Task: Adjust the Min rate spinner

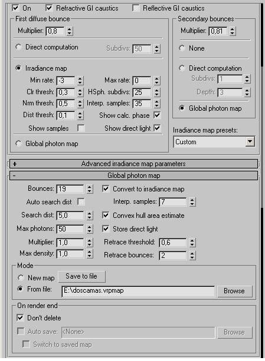Action: [80, 81]
